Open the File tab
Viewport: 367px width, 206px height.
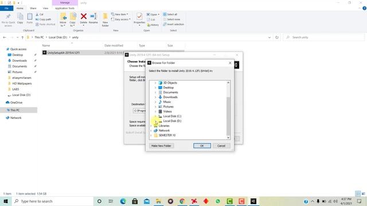[x=6, y=8]
